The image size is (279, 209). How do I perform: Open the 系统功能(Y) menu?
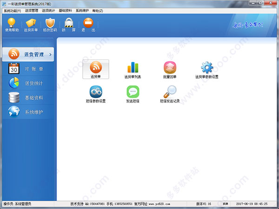click(13, 11)
